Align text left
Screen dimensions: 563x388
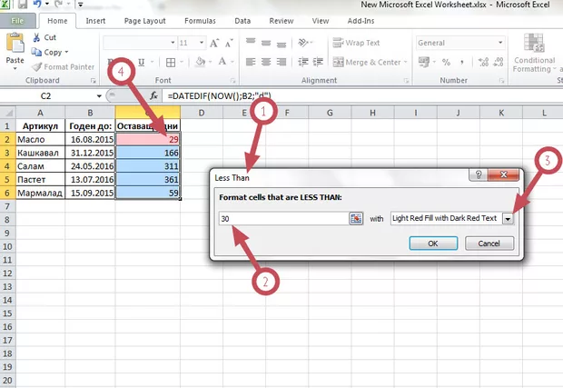click(251, 62)
